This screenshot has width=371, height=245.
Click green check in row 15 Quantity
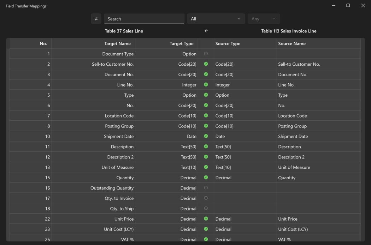(206, 177)
